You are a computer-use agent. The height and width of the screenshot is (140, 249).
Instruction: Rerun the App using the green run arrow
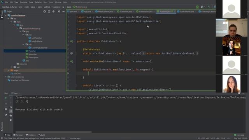coord(6,98)
